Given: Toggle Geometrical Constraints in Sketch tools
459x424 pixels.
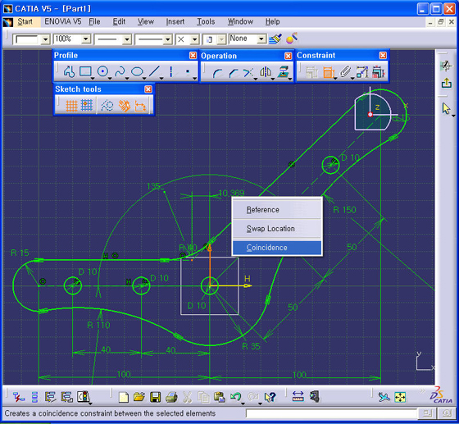Looking at the screenshot, I should pos(125,106).
